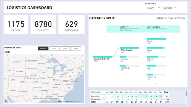The image size is (191, 107).
Task: Click Montana on the map
Action: [16, 62]
